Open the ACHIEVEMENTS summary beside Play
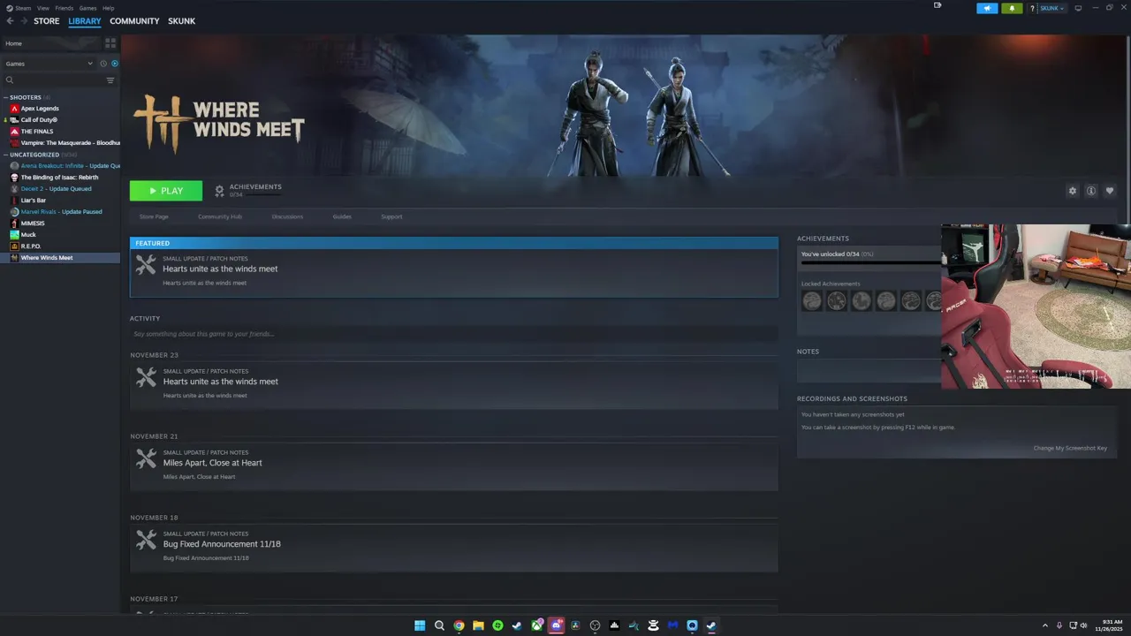This screenshot has width=1131, height=636. [248, 191]
